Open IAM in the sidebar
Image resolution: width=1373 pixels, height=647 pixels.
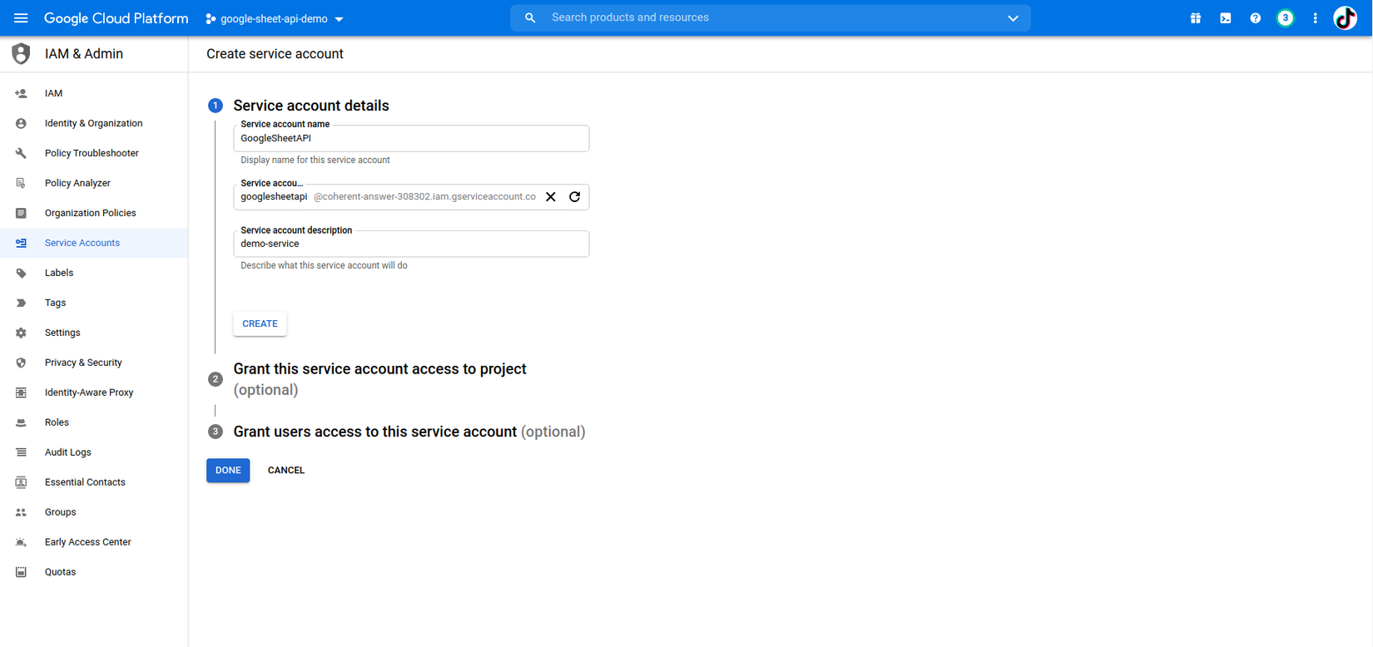click(x=94, y=93)
